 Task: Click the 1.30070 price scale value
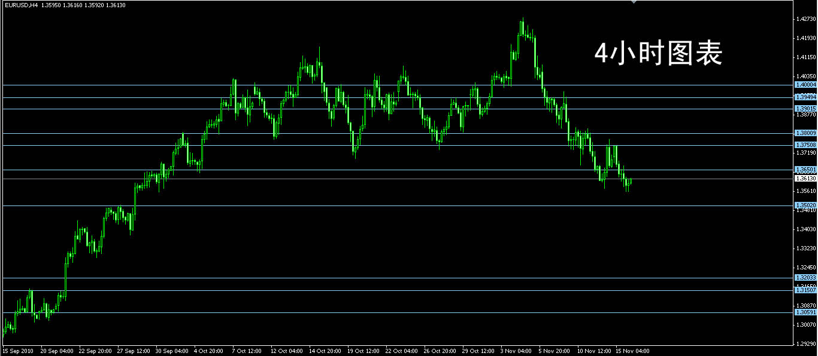pos(806,324)
